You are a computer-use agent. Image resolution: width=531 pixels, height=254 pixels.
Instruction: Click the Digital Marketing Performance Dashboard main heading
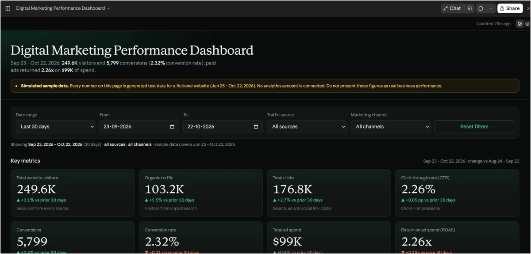pyautogui.click(x=132, y=50)
